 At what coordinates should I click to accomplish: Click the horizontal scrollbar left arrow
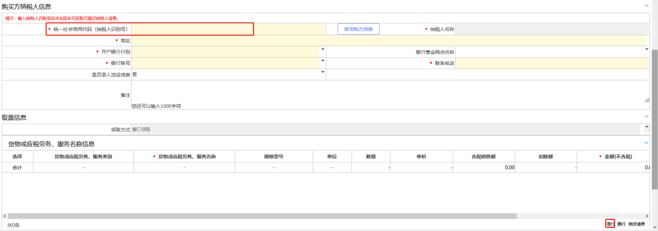click(x=5, y=216)
